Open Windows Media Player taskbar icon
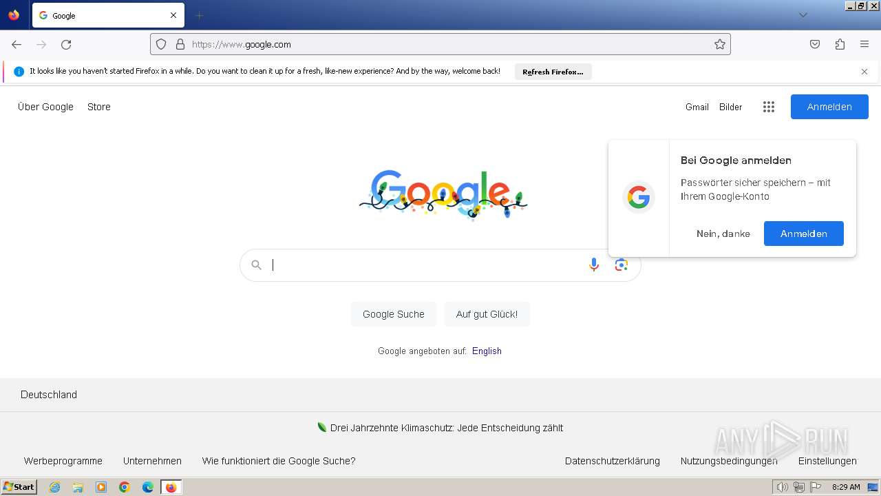This screenshot has height=496, width=881. coord(101,487)
